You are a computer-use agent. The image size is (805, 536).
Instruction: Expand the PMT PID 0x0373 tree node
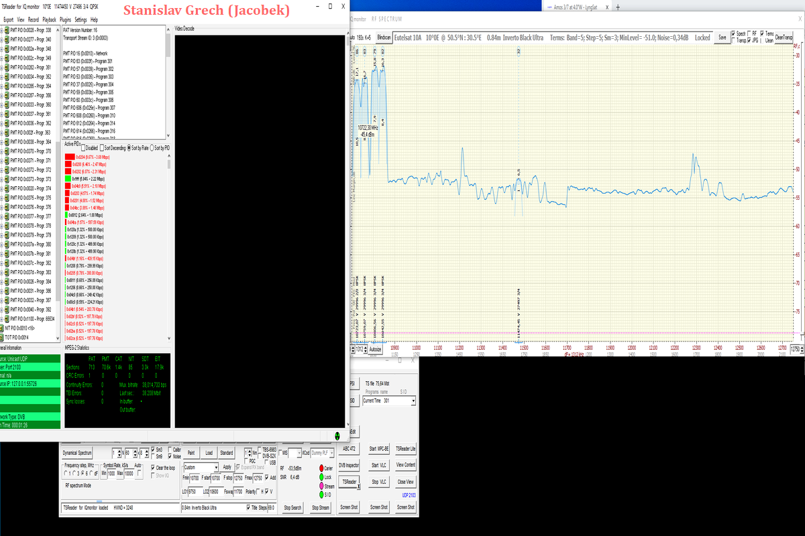[x=2, y=180]
